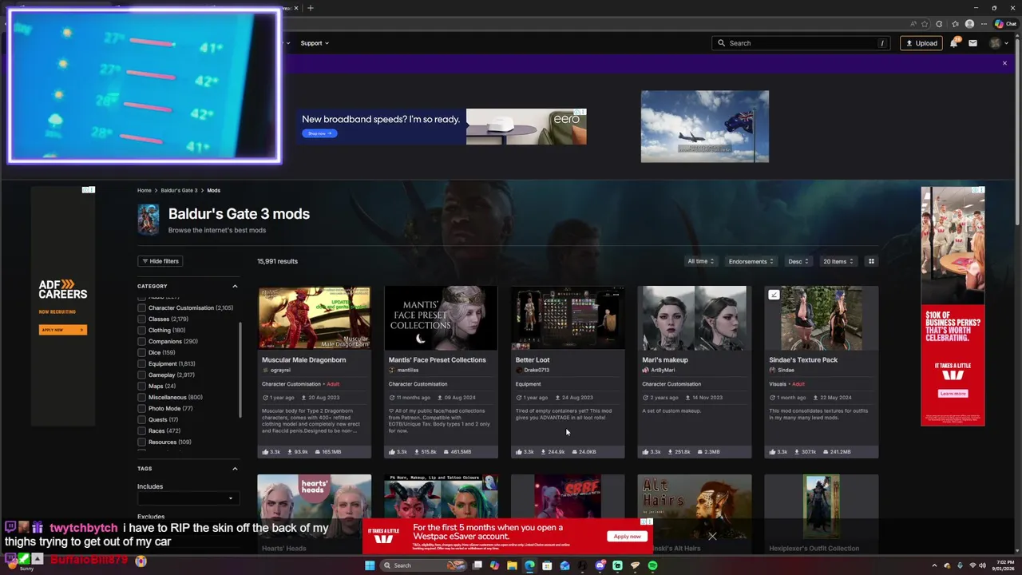Open author ArtByMari profile link
Viewport: 1022px width, 575px height.
point(663,371)
